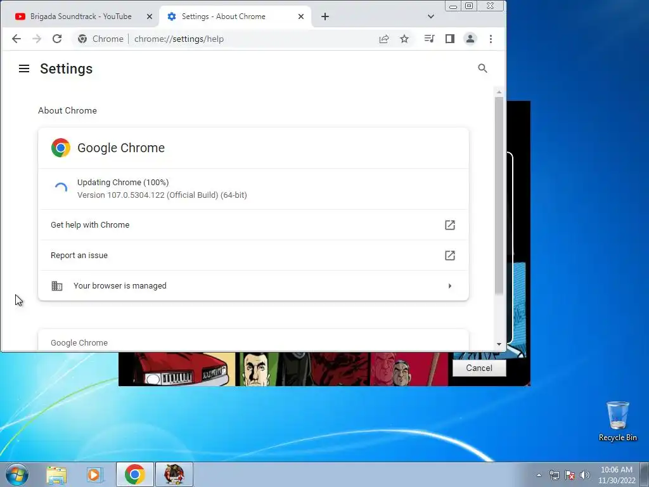Screen dimensions: 649x487
Task: Open the Settings hamburger menu
Action: point(24,68)
